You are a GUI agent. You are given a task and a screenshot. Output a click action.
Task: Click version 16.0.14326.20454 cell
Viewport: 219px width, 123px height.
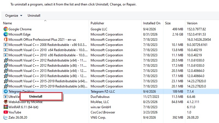[199, 40]
